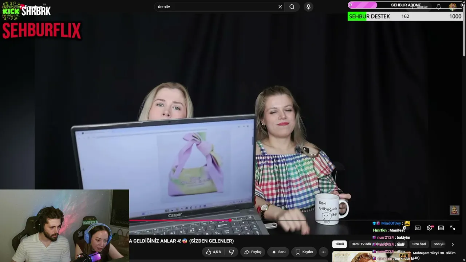Click the channel watermark in the player corner
Viewport: 466px width, 262px height.
pyautogui.click(x=454, y=210)
